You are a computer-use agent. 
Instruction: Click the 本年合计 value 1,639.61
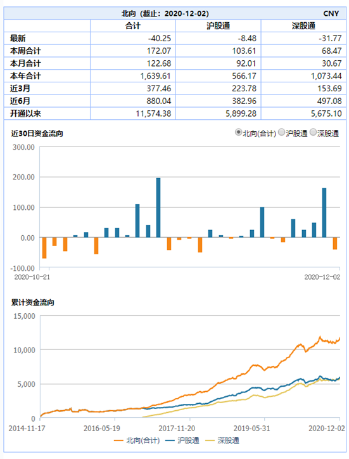[155, 76]
